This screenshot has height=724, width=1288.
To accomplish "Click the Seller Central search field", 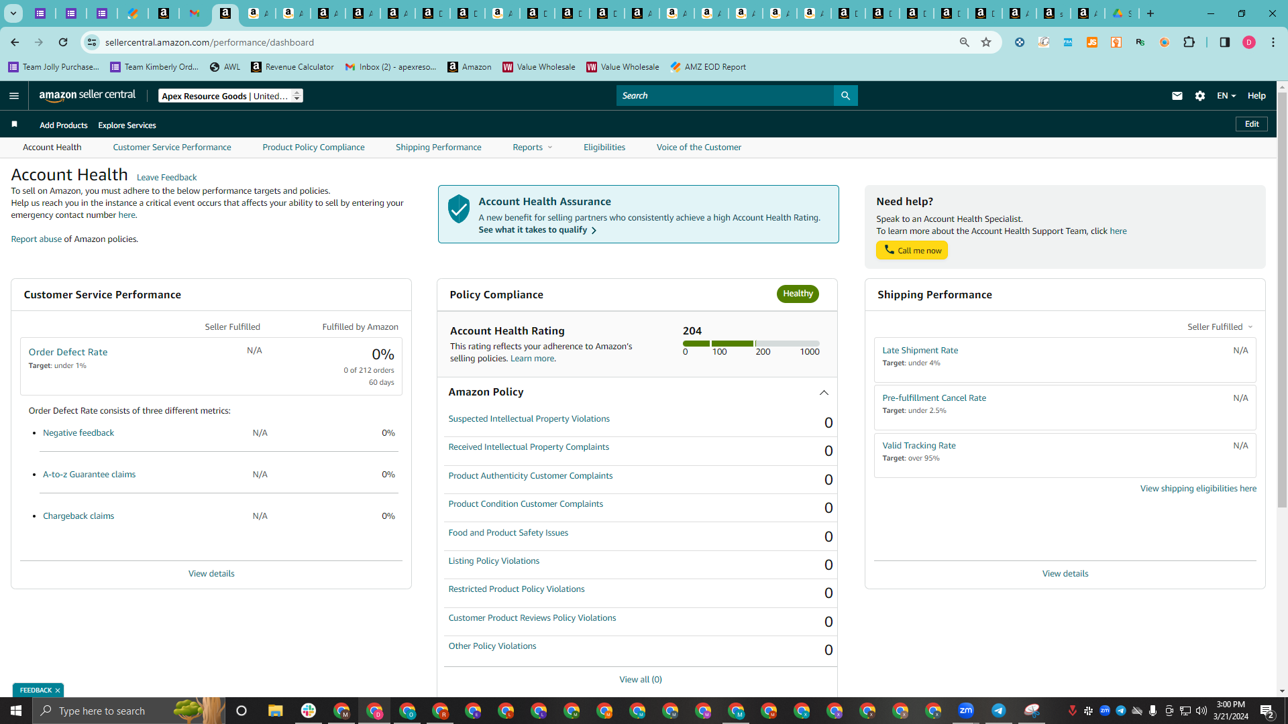I will point(724,96).
